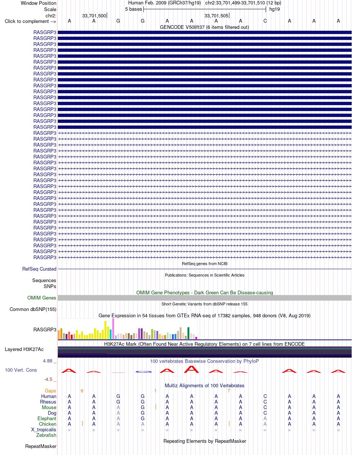
Task: Click the '5 bases' scale bar label
Action: pyautogui.click(x=133, y=9)
